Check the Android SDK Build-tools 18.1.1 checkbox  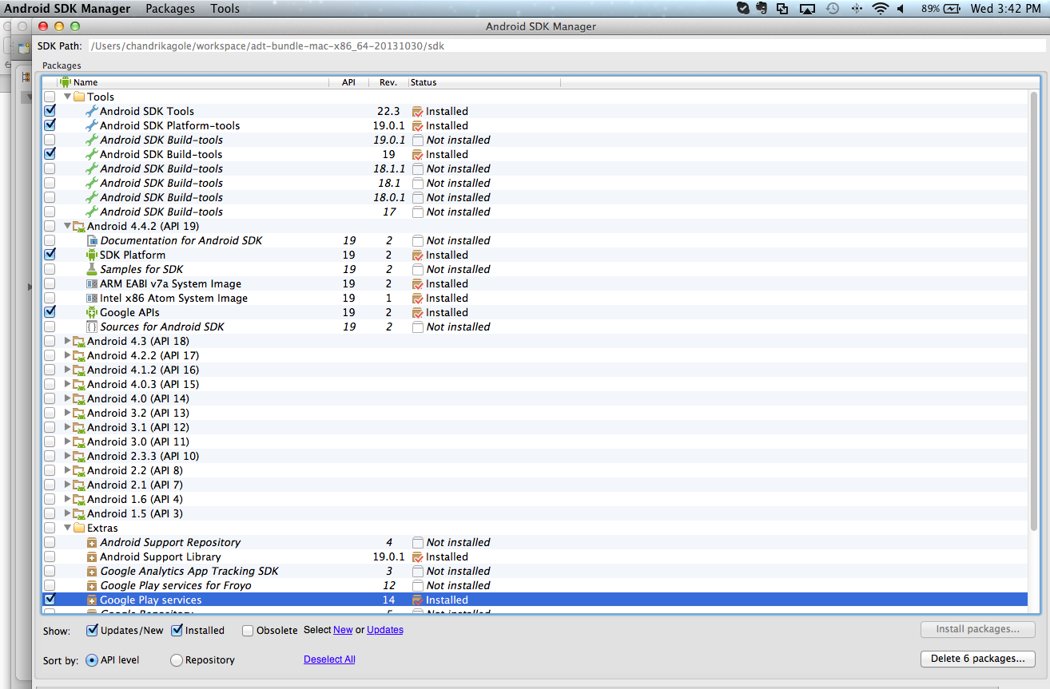50,168
